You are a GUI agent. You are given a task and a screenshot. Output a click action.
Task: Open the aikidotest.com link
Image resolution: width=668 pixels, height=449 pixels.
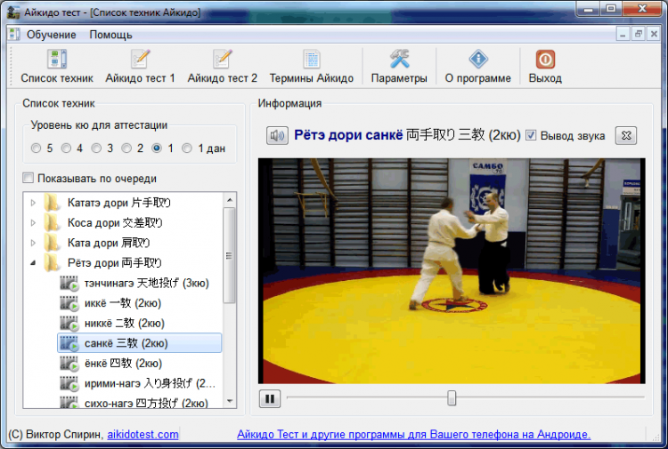pos(143,435)
